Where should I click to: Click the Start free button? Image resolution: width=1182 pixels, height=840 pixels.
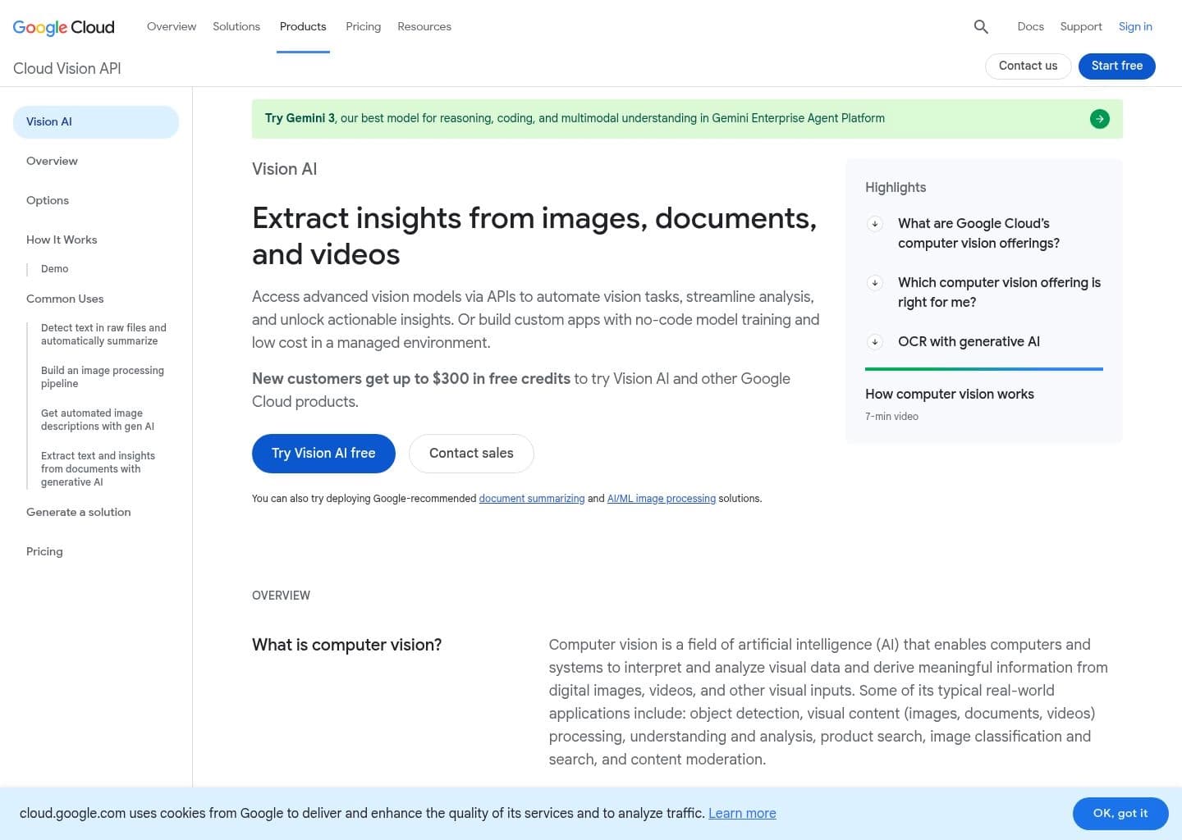(x=1117, y=66)
